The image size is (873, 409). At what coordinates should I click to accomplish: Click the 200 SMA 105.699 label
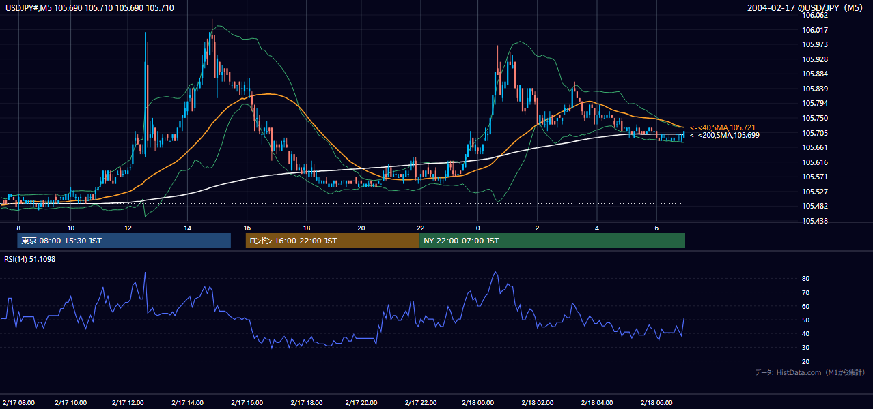pyautogui.click(x=725, y=135)
